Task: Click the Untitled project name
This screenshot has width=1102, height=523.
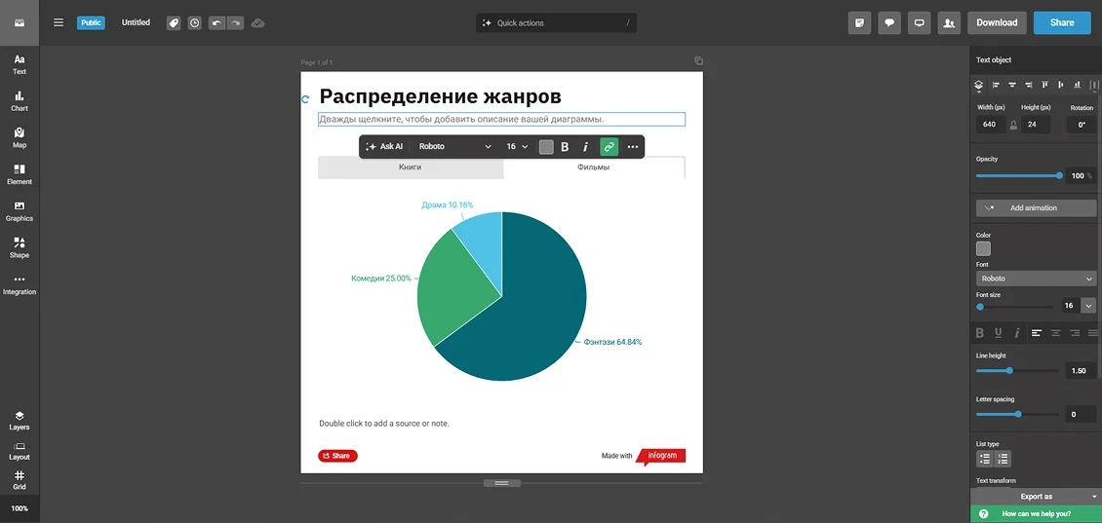Action: pos(136,22)
